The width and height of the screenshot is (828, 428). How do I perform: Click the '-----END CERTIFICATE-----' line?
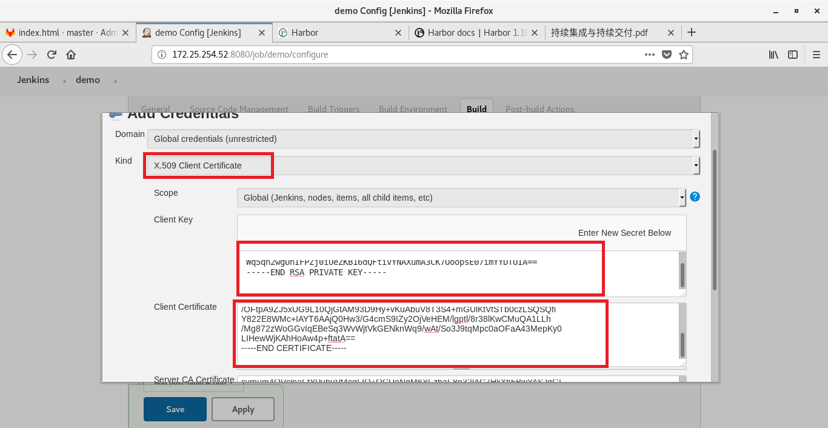pos(293,348)
